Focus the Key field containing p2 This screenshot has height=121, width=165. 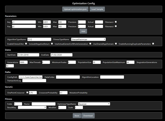coord(24,26)
